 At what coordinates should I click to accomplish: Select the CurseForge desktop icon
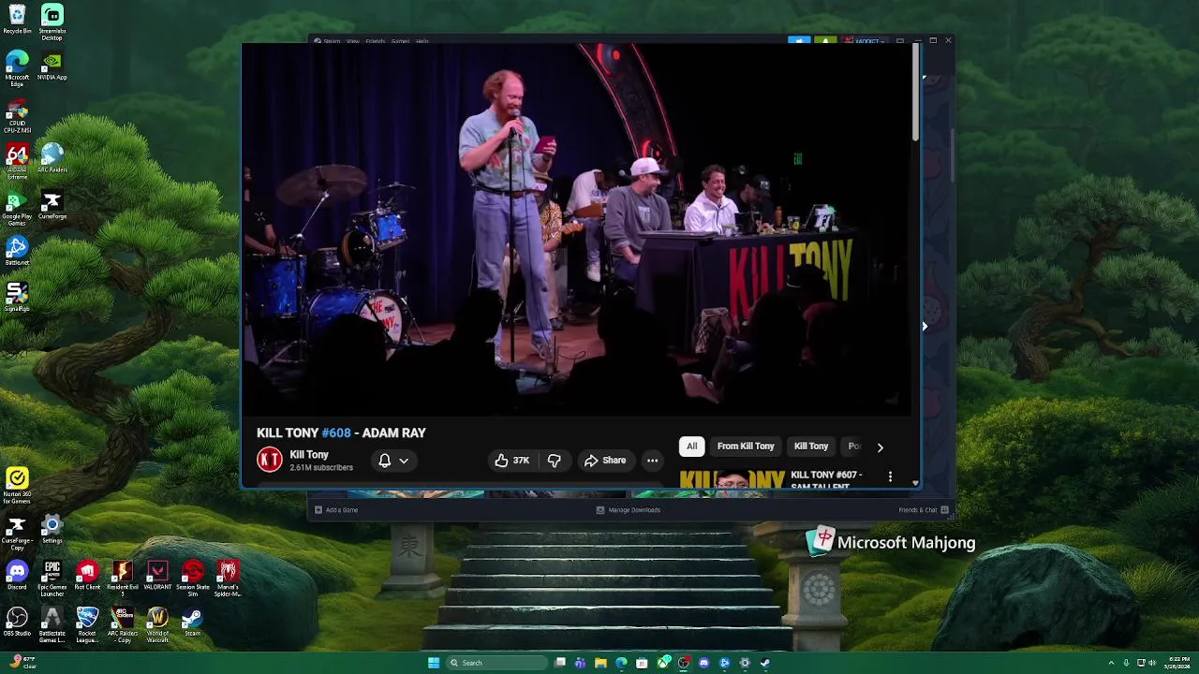pyautogui.click(x=52, y=205)
